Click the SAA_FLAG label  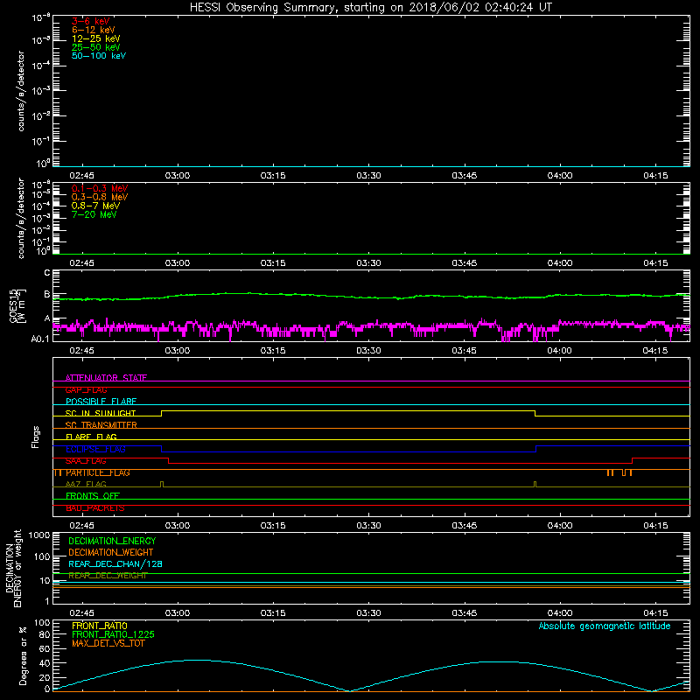coord(86,461)
